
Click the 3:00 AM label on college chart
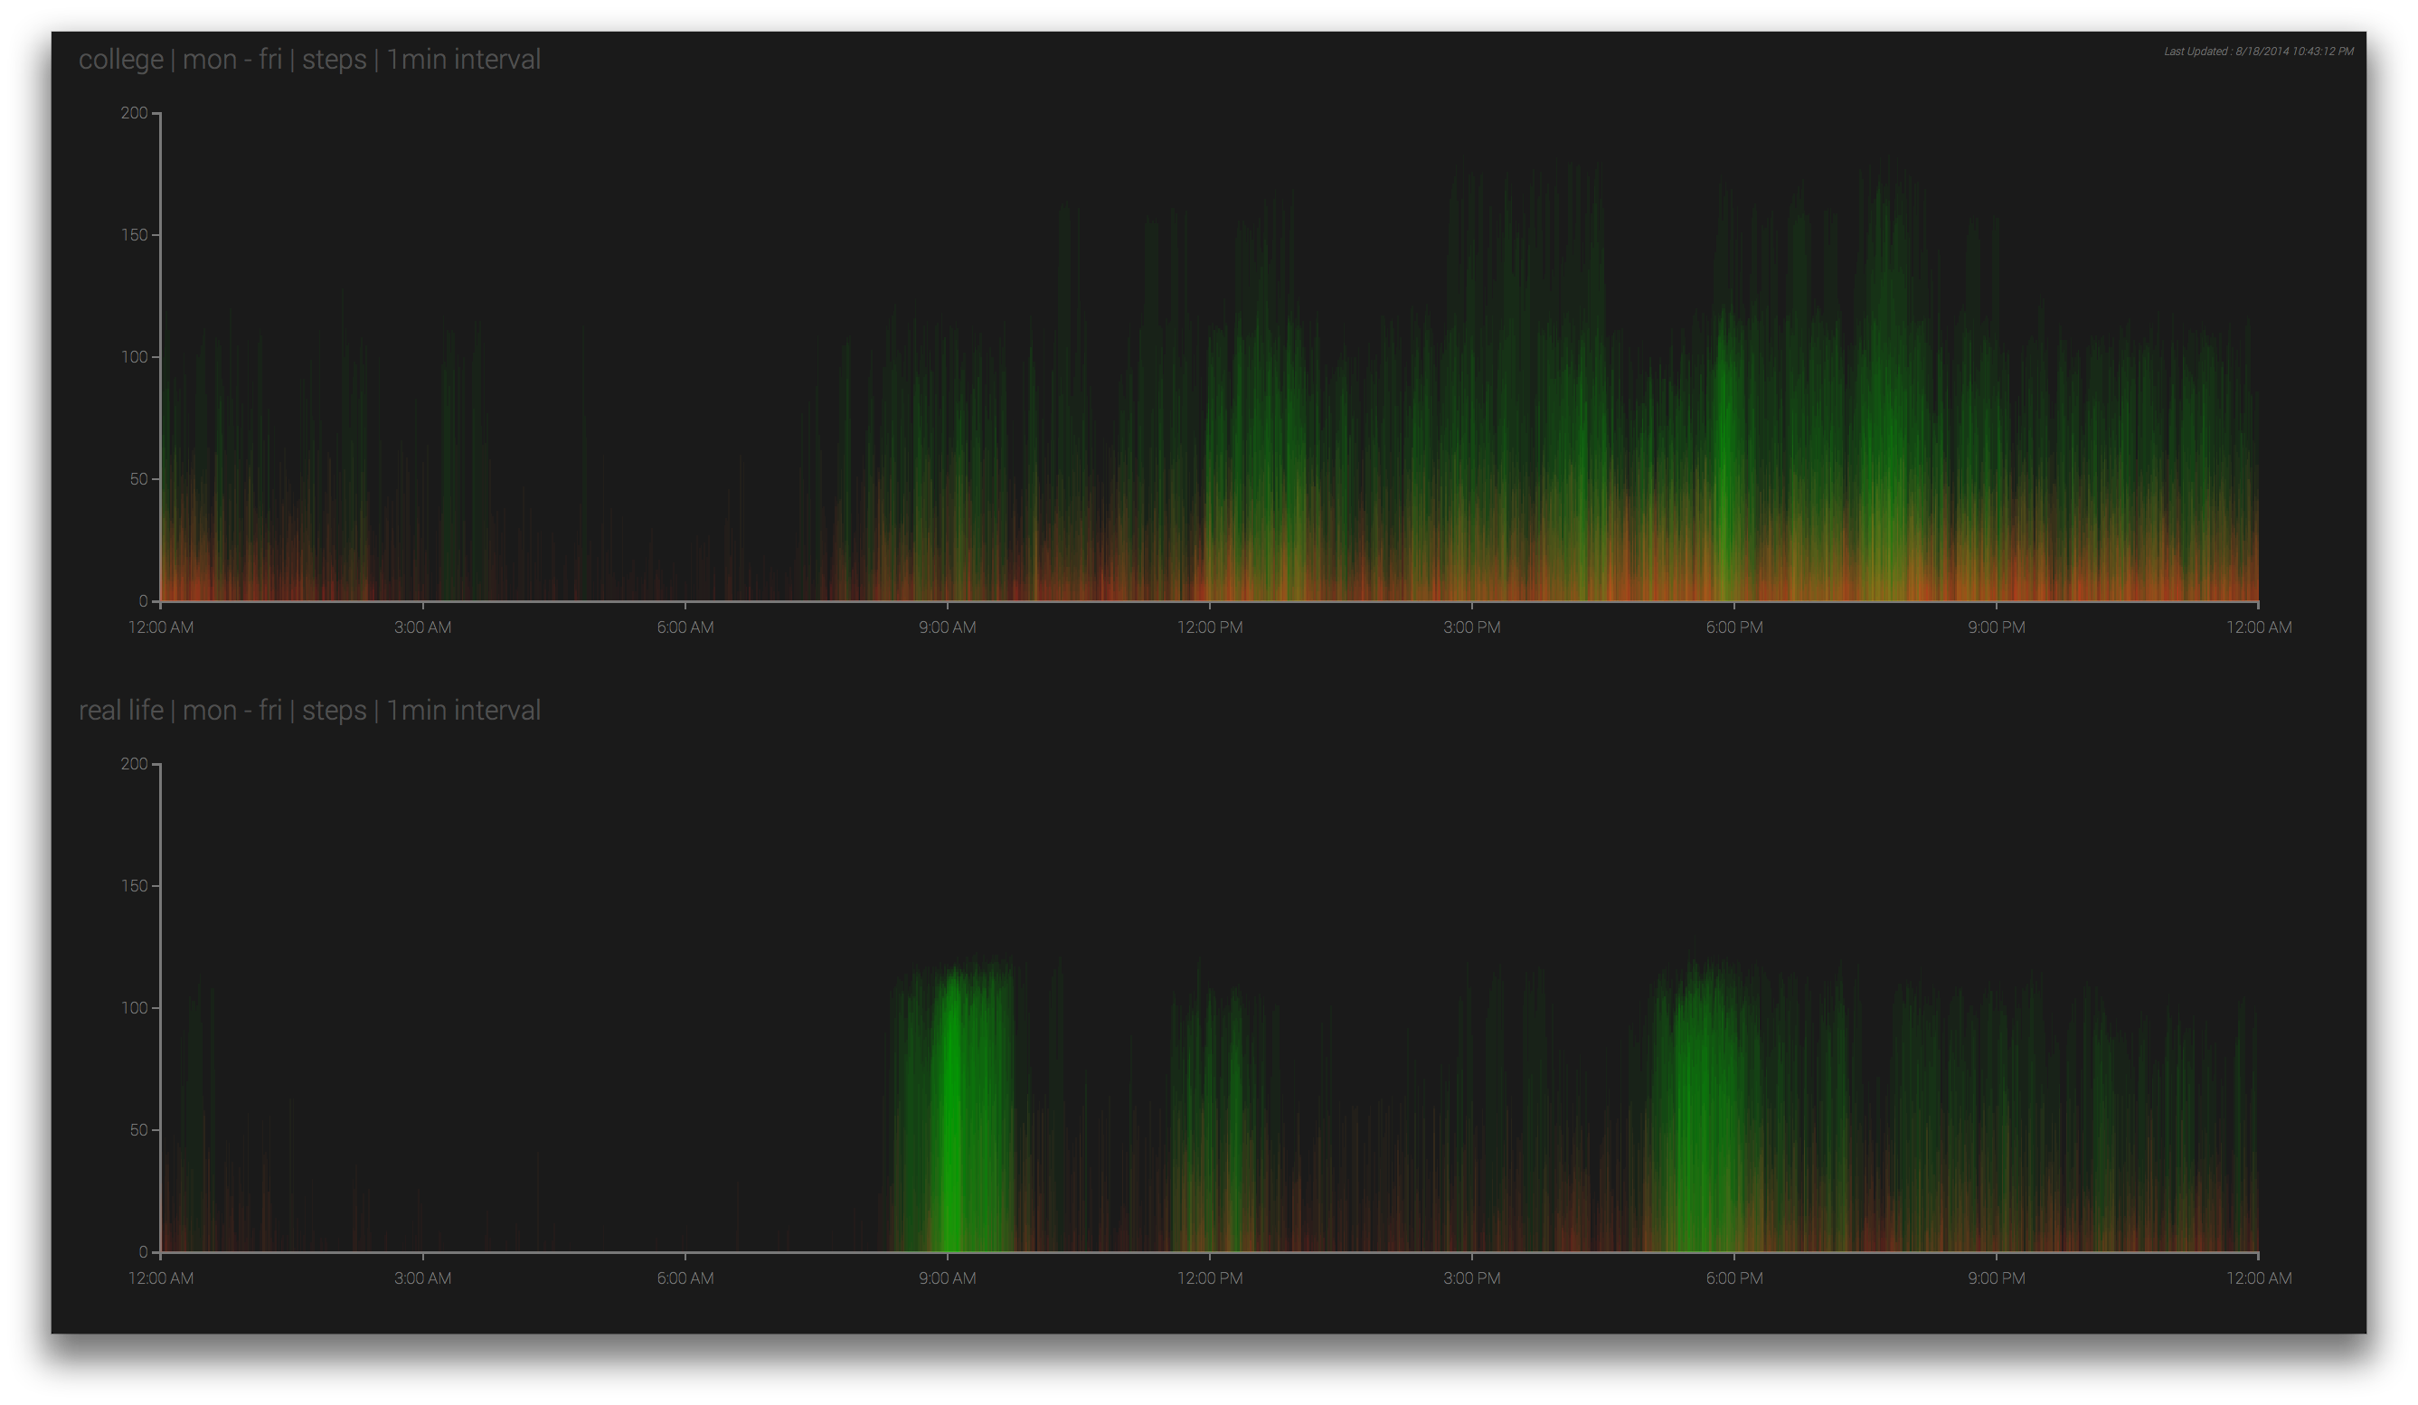pos(422,627)
